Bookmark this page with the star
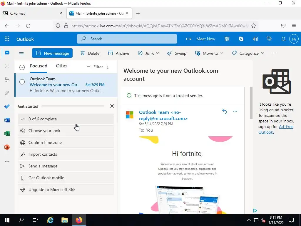Screen dimensions: 301x226 click(254, 26)
